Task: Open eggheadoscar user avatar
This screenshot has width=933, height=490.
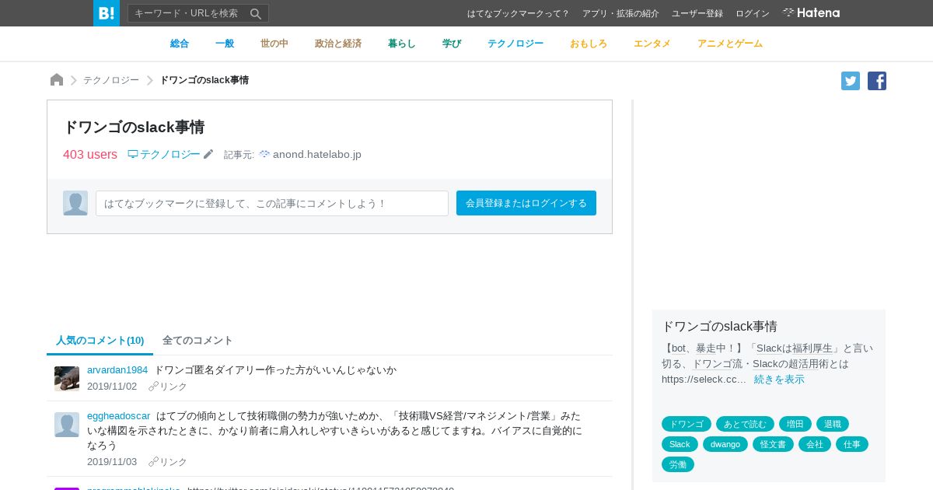Action: (x=67, y=425)
